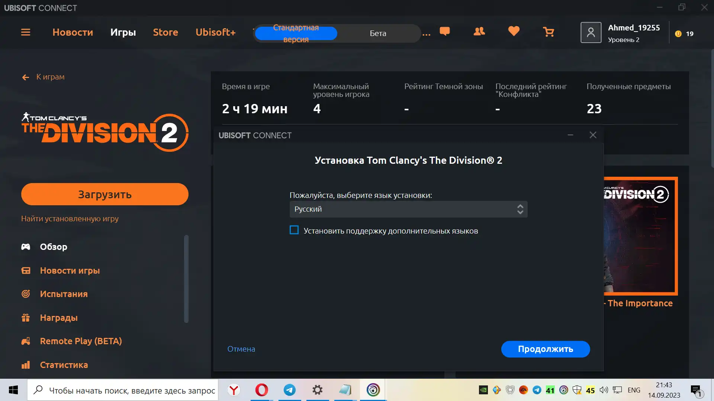
Task: Click the Продолжить button
Action: coord(546,349)
